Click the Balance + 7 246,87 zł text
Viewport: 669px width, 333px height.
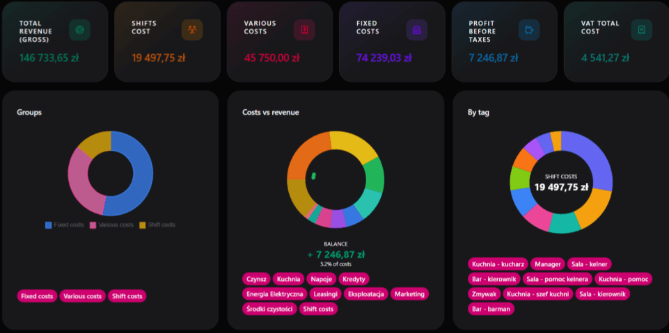(x=336, y=254)
